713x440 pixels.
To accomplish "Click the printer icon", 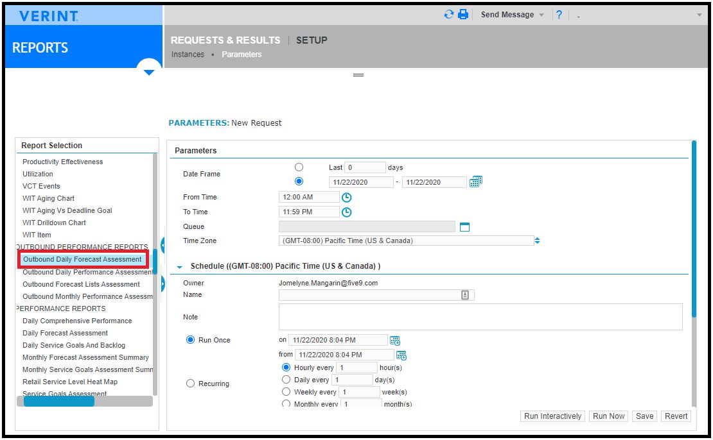I will coord(463,15).
